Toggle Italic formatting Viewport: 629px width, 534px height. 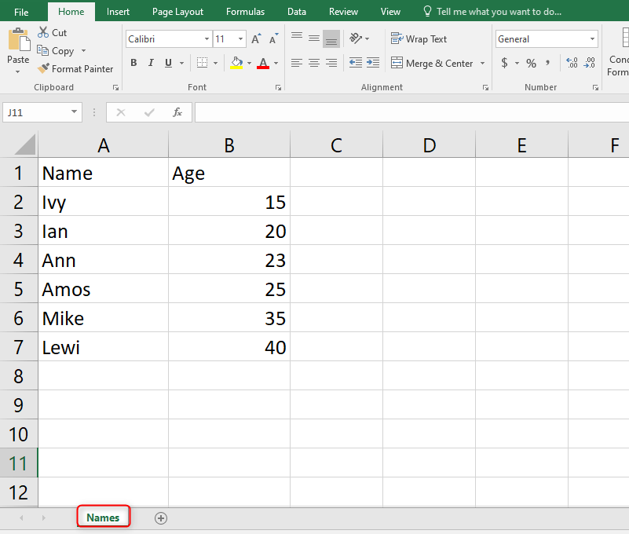pyautogui.click(x=151, y=63)
